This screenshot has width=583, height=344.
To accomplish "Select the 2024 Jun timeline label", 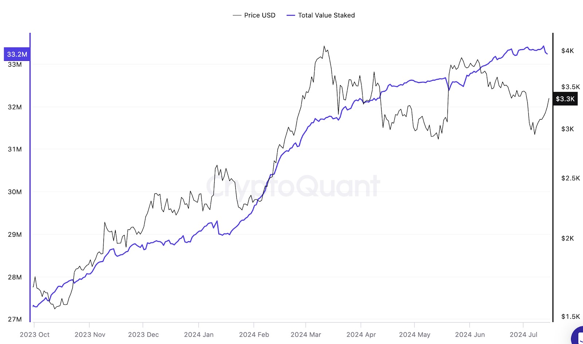I will pos(470,335).
